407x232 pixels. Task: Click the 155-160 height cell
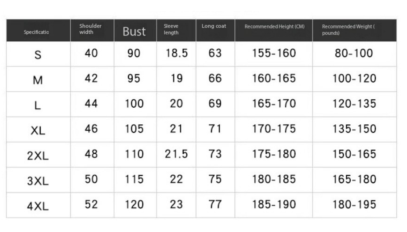(x=274, y=54)
